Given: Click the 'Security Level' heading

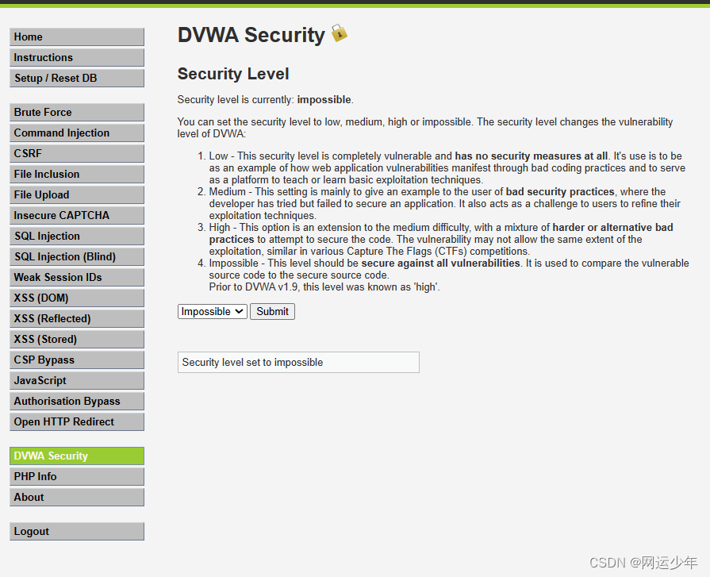Looking at the screenshot, I should coord(233,74).
